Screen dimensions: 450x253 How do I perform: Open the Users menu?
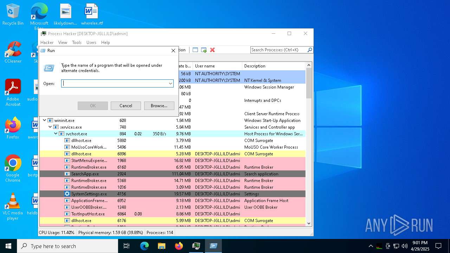tap(91, 43)
